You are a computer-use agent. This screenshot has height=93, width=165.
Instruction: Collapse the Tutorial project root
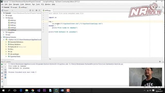pyautogui.click(x=2, y=13)
